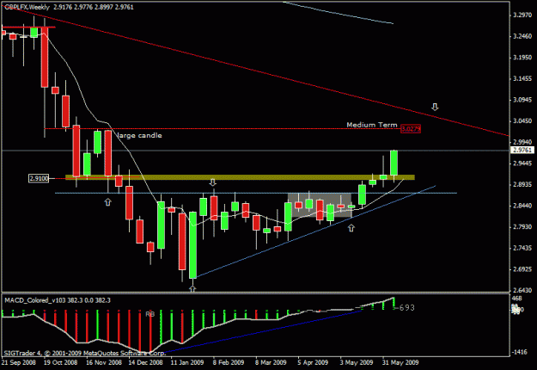Image resolution: width=537 pixels, height=370 pixels.
Task: Click the 8 Feb 2009 date label
Action: tap(229, 362)
